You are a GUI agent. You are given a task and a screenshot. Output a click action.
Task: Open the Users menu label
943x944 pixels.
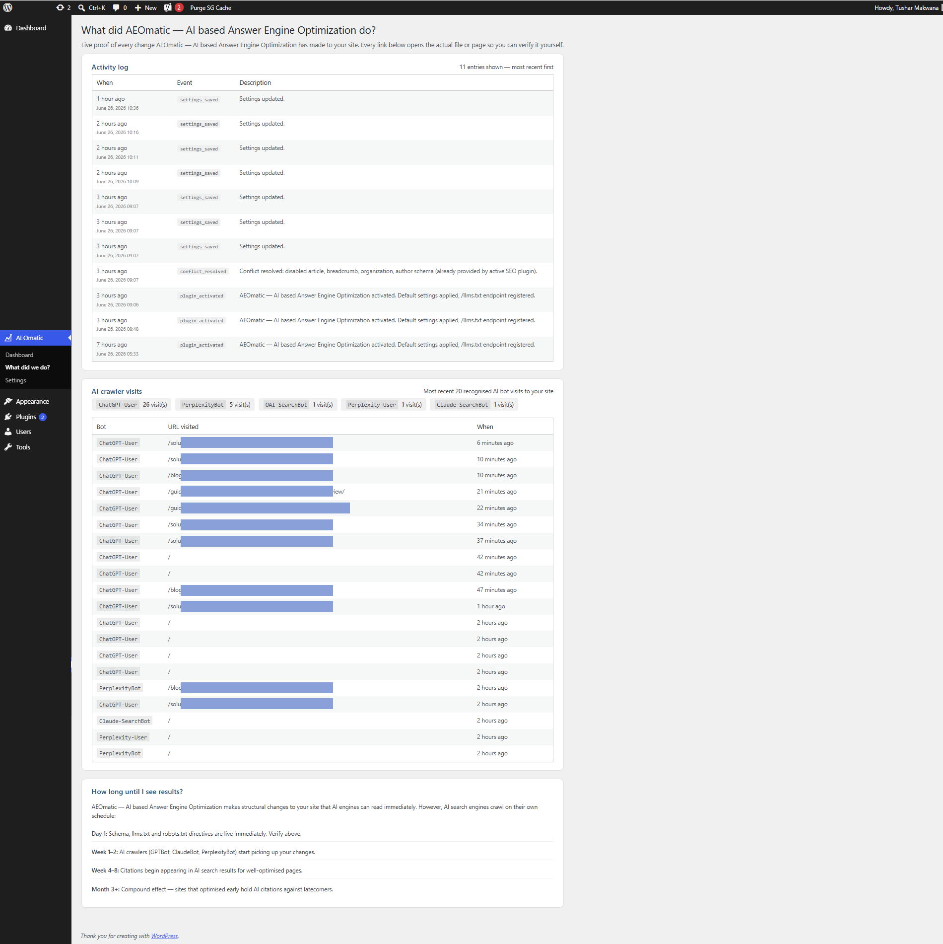click(x=23, y=432)
